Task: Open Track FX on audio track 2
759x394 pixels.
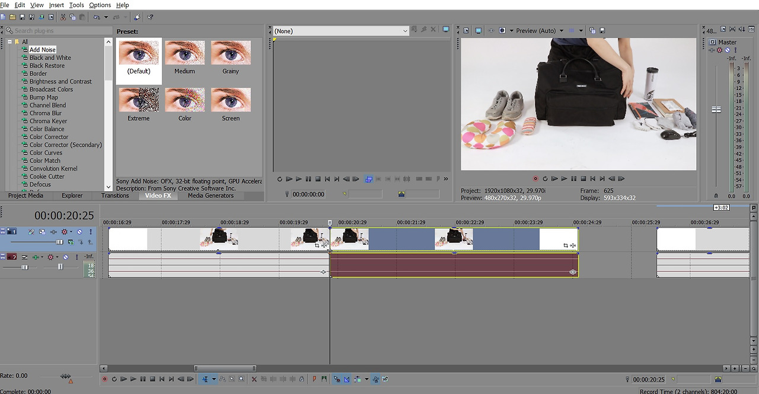Action: point(36,257)
